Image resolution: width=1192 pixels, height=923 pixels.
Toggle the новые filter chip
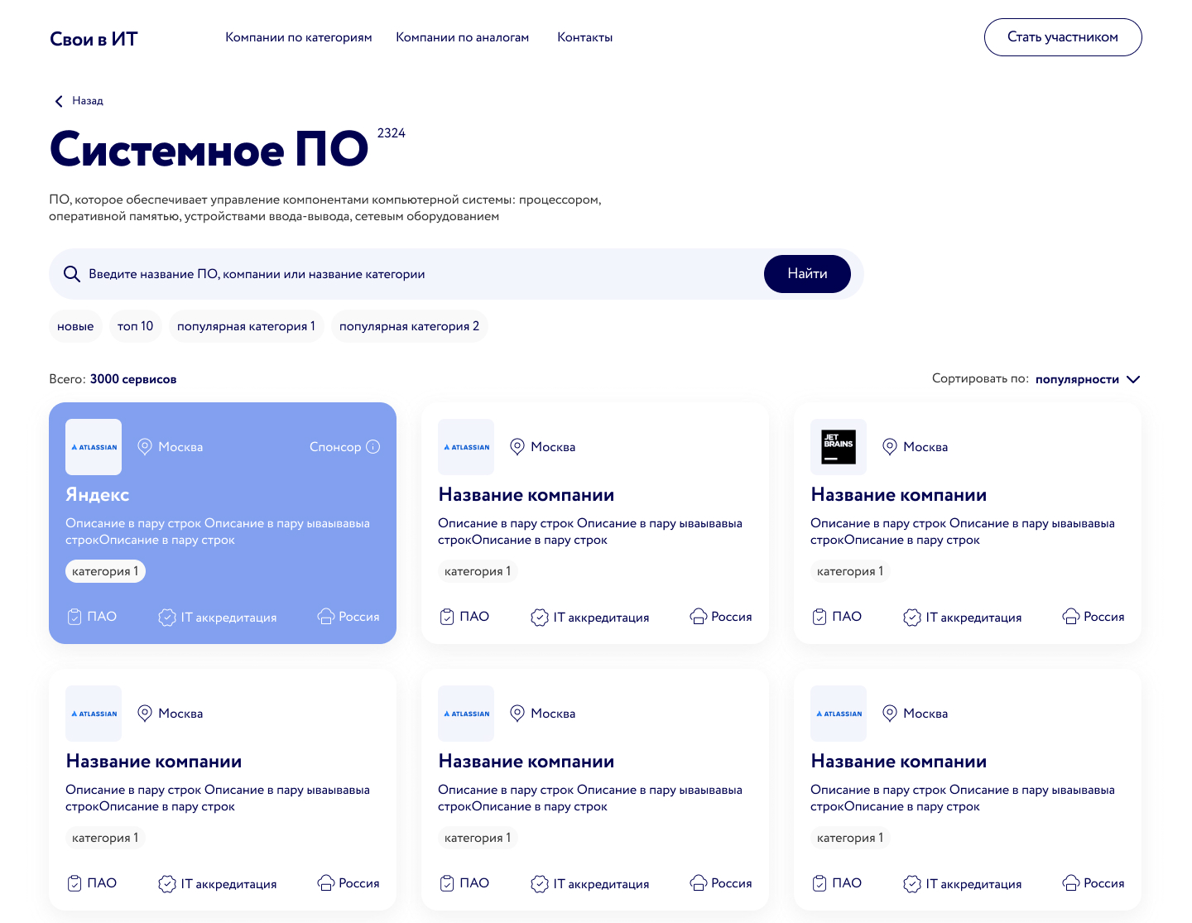tap(75, 326)
